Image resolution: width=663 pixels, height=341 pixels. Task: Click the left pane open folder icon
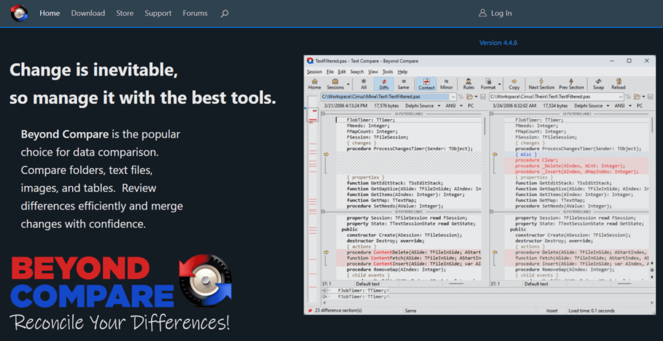tap(469, 97)
